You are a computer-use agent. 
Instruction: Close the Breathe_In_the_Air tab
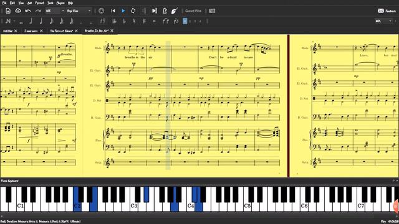(112, 30)
